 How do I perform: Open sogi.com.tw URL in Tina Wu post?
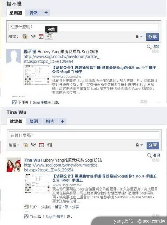pyautogui.click(x=62, y=168)
